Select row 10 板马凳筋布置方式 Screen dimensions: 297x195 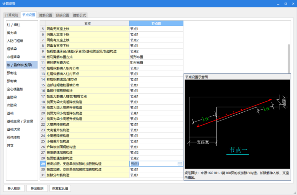(88, 57)
